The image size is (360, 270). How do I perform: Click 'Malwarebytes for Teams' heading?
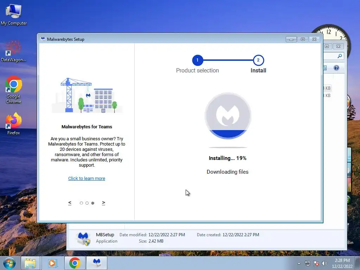[87, 127]
